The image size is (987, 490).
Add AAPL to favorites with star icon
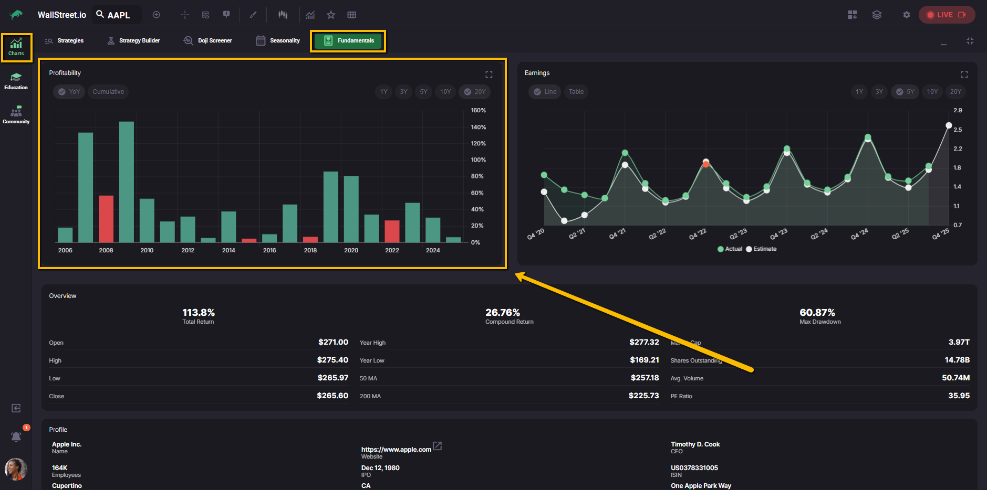pos(331,15)
